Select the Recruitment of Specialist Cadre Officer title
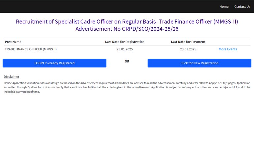The image size is (254, 142). click(x=127, y=22)
